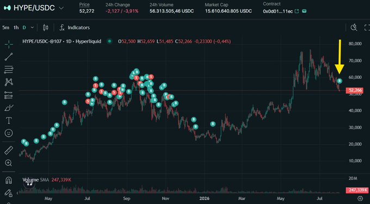Select the buy marker beneath yellow arrow

point(340,81)
